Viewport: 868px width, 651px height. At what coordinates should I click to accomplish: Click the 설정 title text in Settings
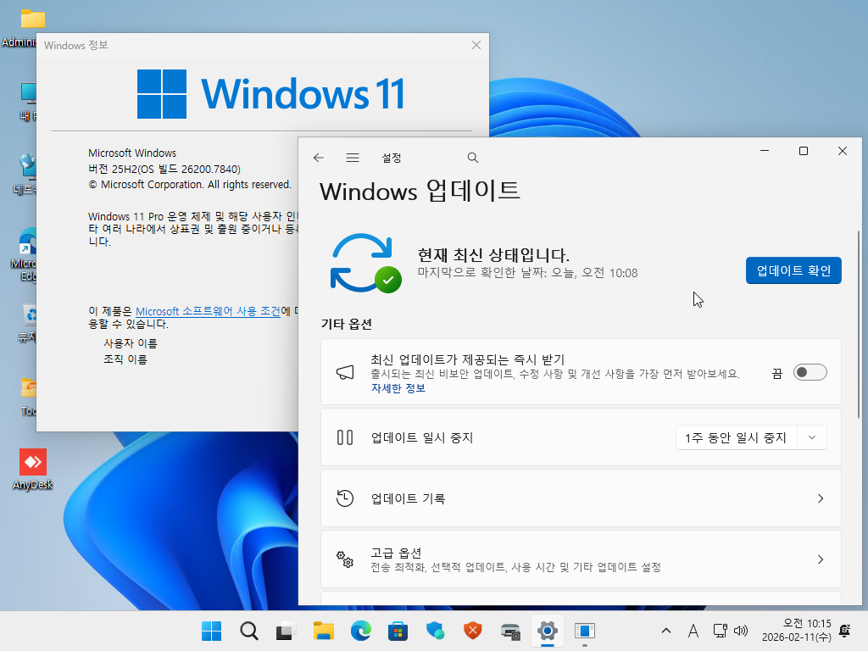point(392,158)
